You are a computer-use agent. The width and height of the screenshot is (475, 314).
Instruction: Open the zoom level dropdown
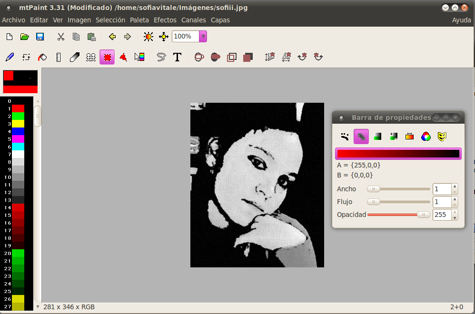[x=203, y=37]
